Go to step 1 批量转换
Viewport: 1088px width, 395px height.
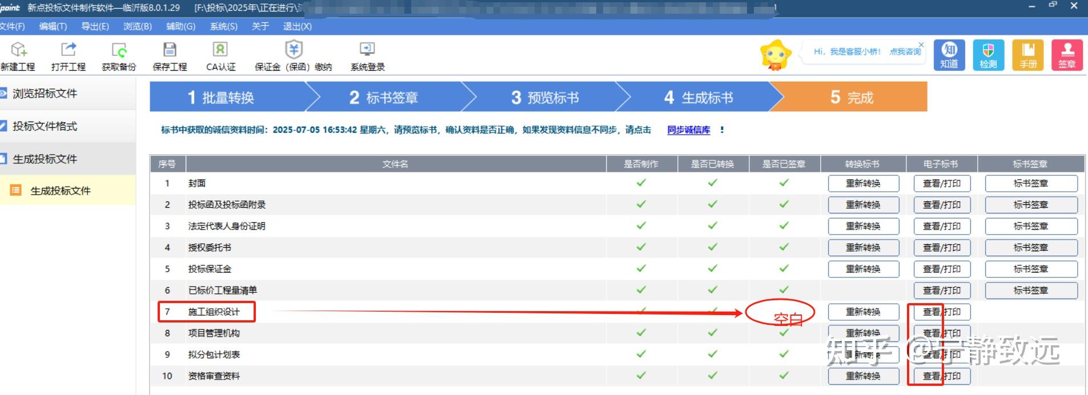(x=227, y=97)
